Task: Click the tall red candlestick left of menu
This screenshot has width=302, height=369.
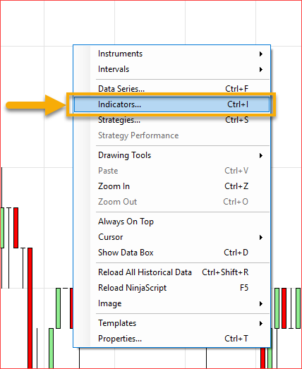Action: coord(30,308)
